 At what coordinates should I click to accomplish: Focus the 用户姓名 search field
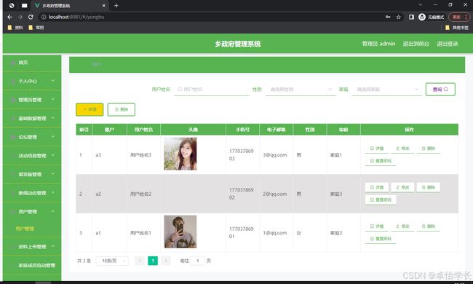pos(212,90)
